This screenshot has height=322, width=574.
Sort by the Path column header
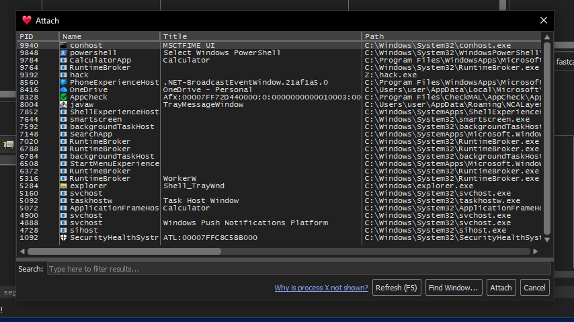point(452,36)
